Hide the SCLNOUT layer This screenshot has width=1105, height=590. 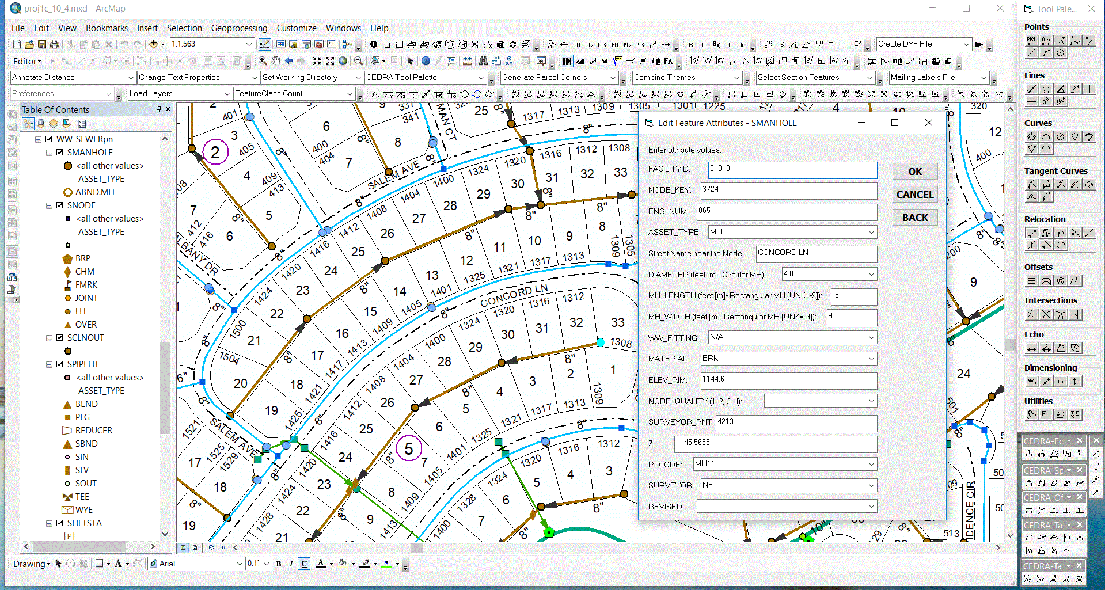tap(59, 338)
